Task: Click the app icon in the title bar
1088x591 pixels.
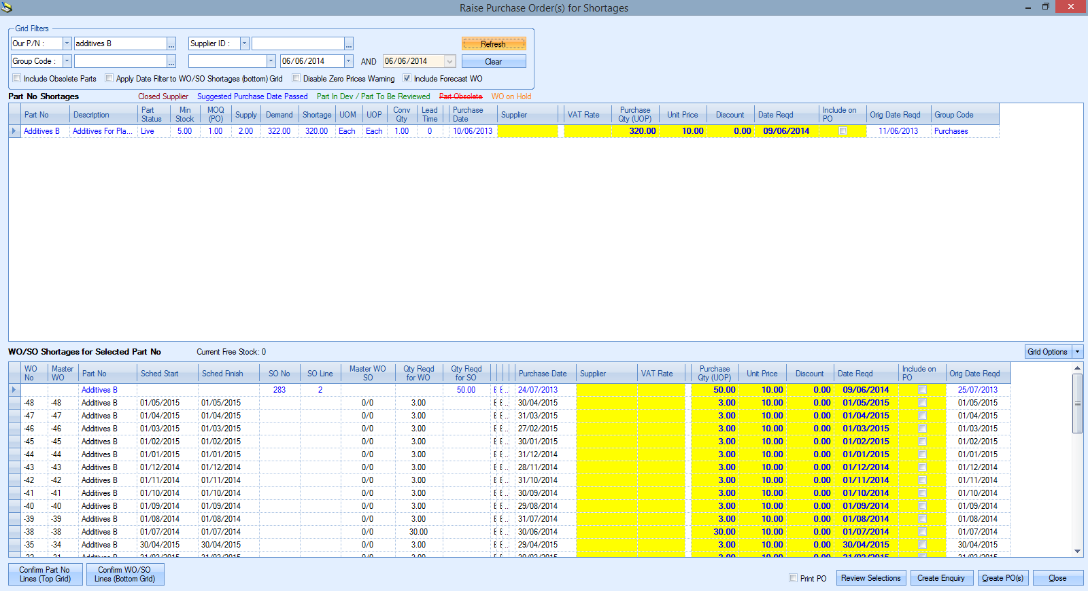Action: pyautogui.click(x=7, y=7)
